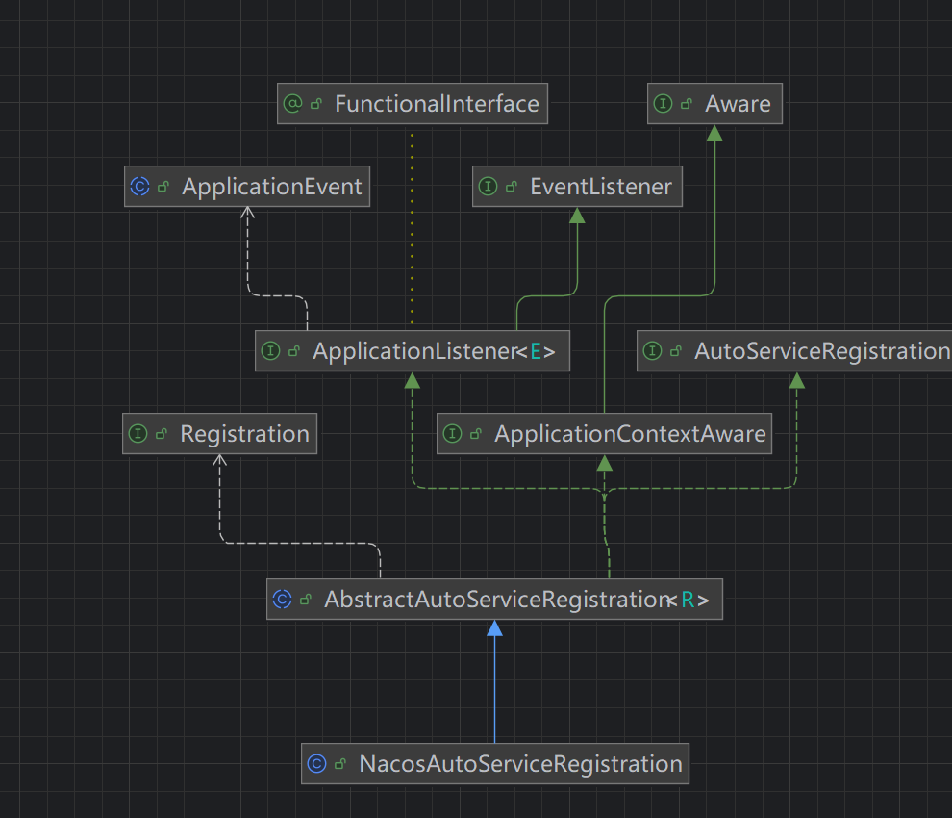Click the lock icon on AutoServiceRegistration
The width and height of the screenshot is (952, 818).
click(676, 352)
